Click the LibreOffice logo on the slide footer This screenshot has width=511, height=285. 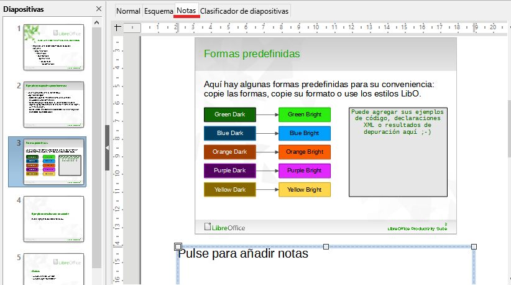(x=224, y=227)
